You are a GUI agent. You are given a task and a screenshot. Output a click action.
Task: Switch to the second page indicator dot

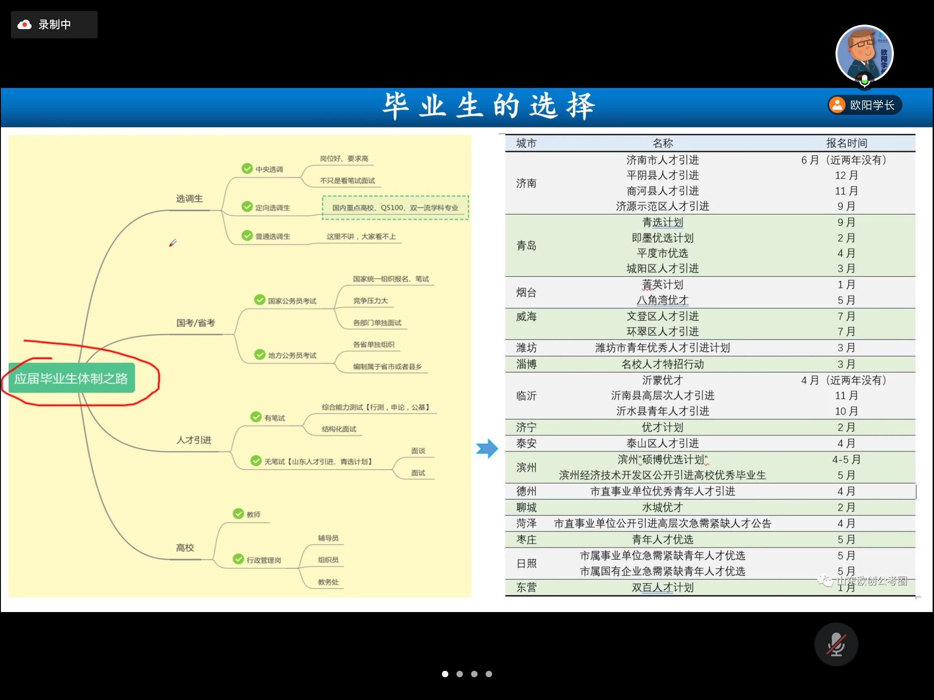tap(460, 674)
